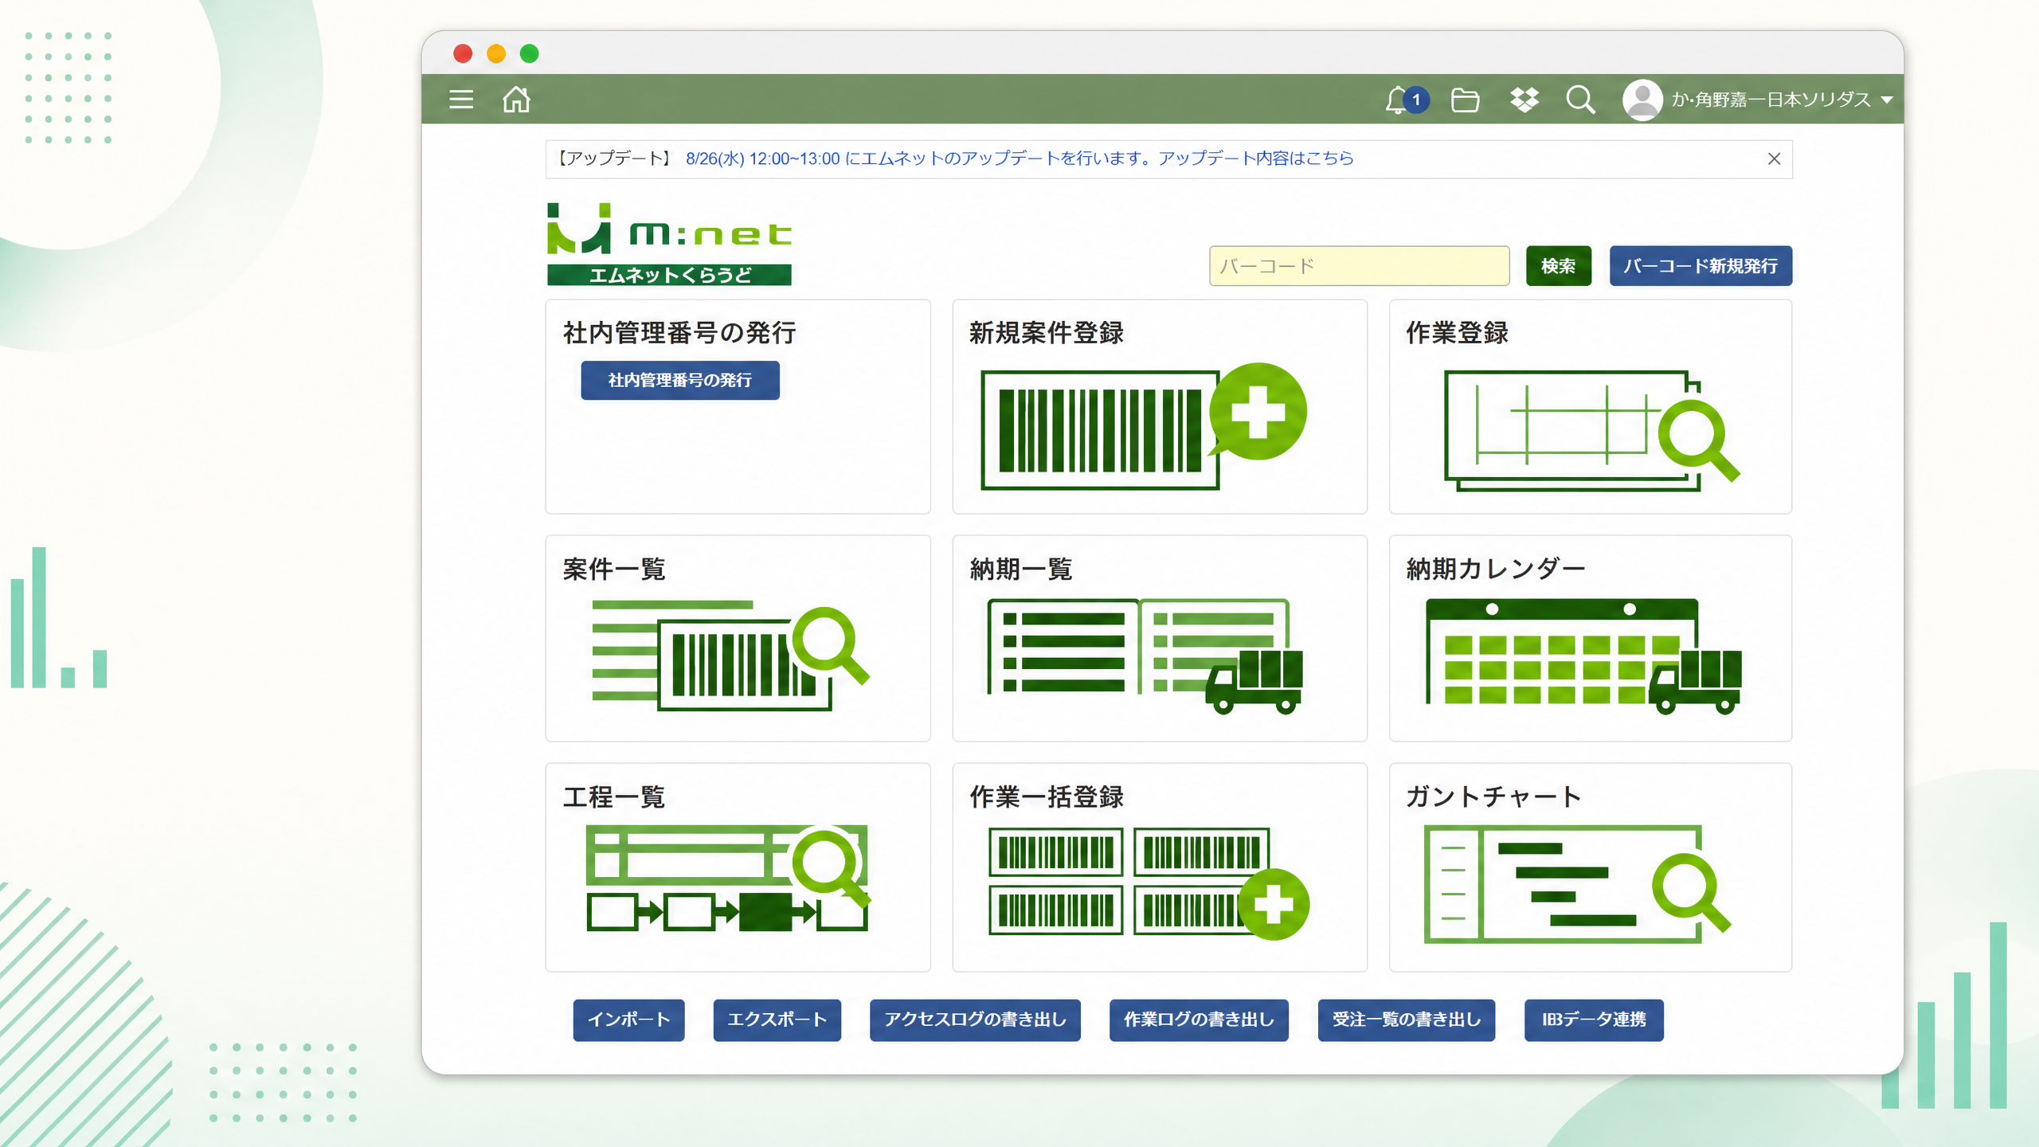The height and width of the screenshot is (1147, 2039).
Task: Open update details link アップデート内容はこちら
Action: (1256, 159)
